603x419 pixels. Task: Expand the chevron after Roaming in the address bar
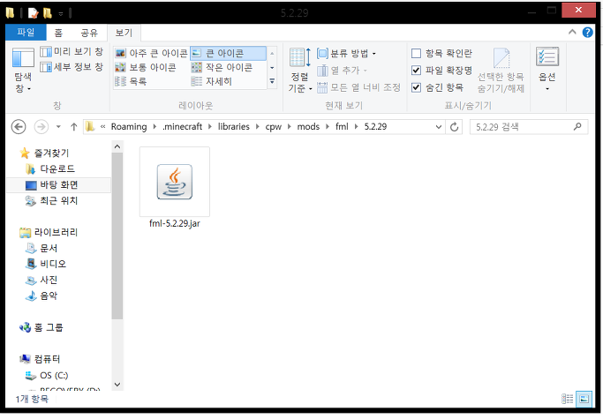(x=155, y=126)
